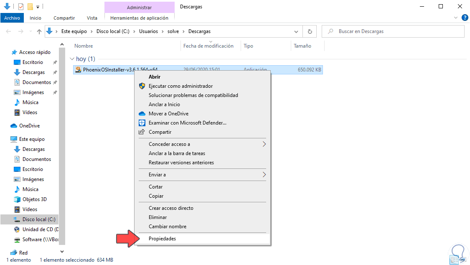
Task: Click the Buscar en Descargas search box
Action: click(393, 31)
